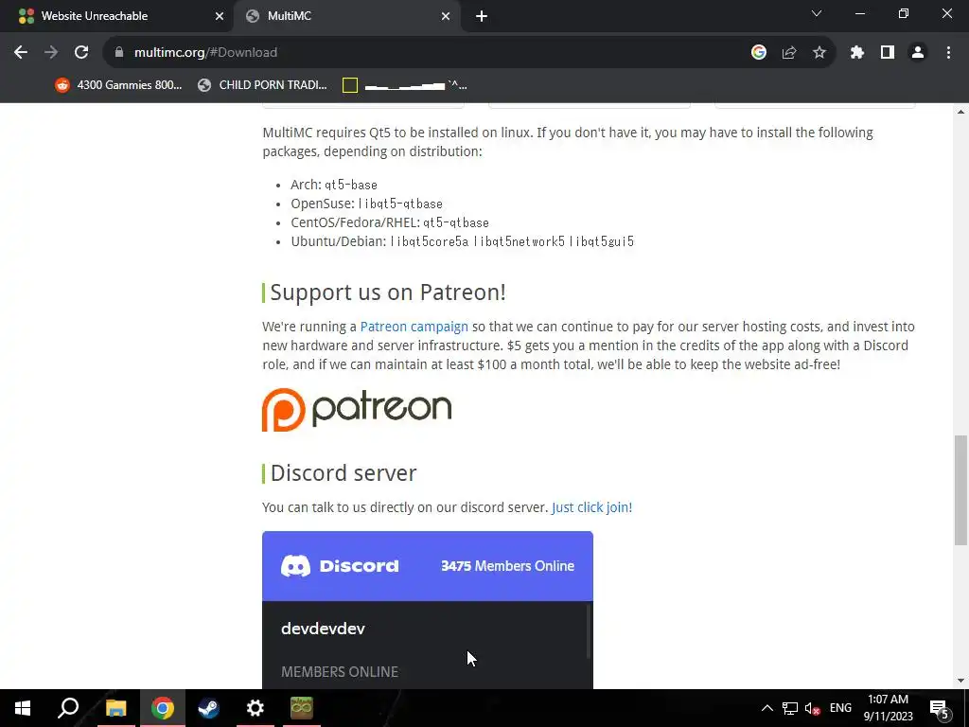
Task: Click the ENG language indicator
Action: [840, 708]
